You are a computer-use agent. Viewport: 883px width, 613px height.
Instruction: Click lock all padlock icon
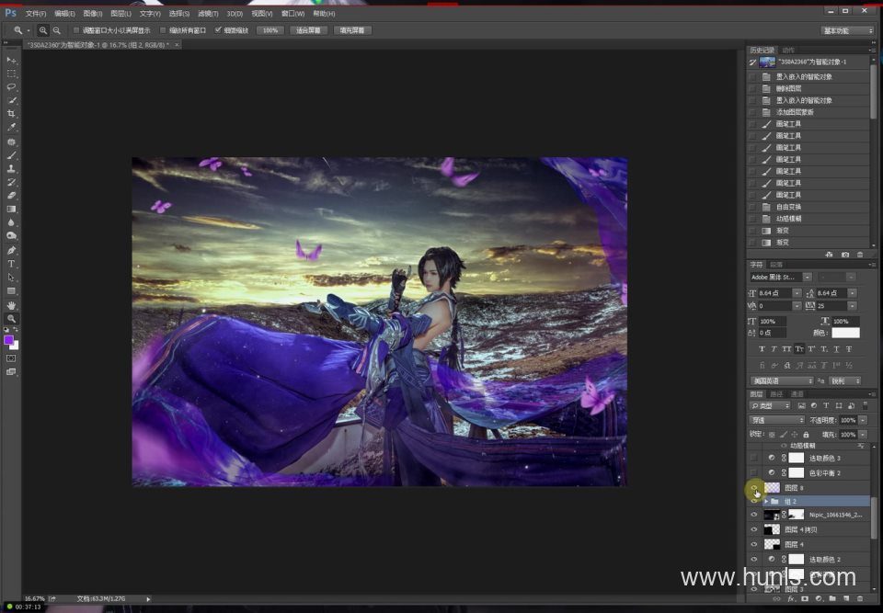tap(806, 435)
